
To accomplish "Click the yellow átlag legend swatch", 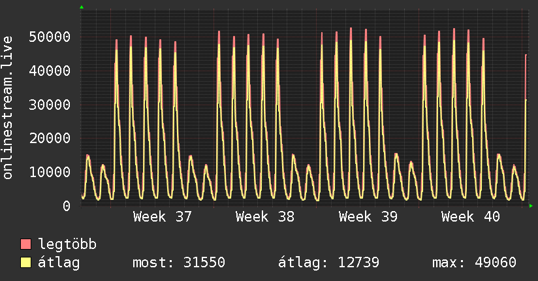I will (x=26, y=263).
